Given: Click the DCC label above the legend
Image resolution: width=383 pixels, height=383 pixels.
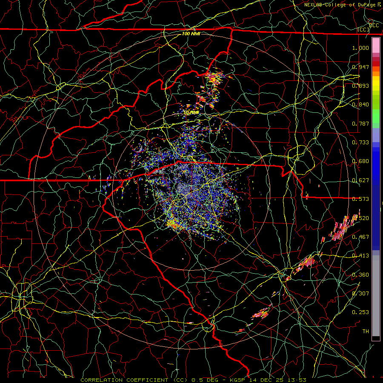Looking at the screenshot, I should click(x=374, y=26).
